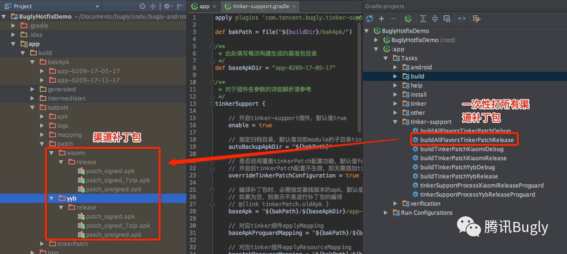Select buildTinkerPatchYybDebug task
Image resolution: width=567 pixels, height=254 pixels.
453,167
